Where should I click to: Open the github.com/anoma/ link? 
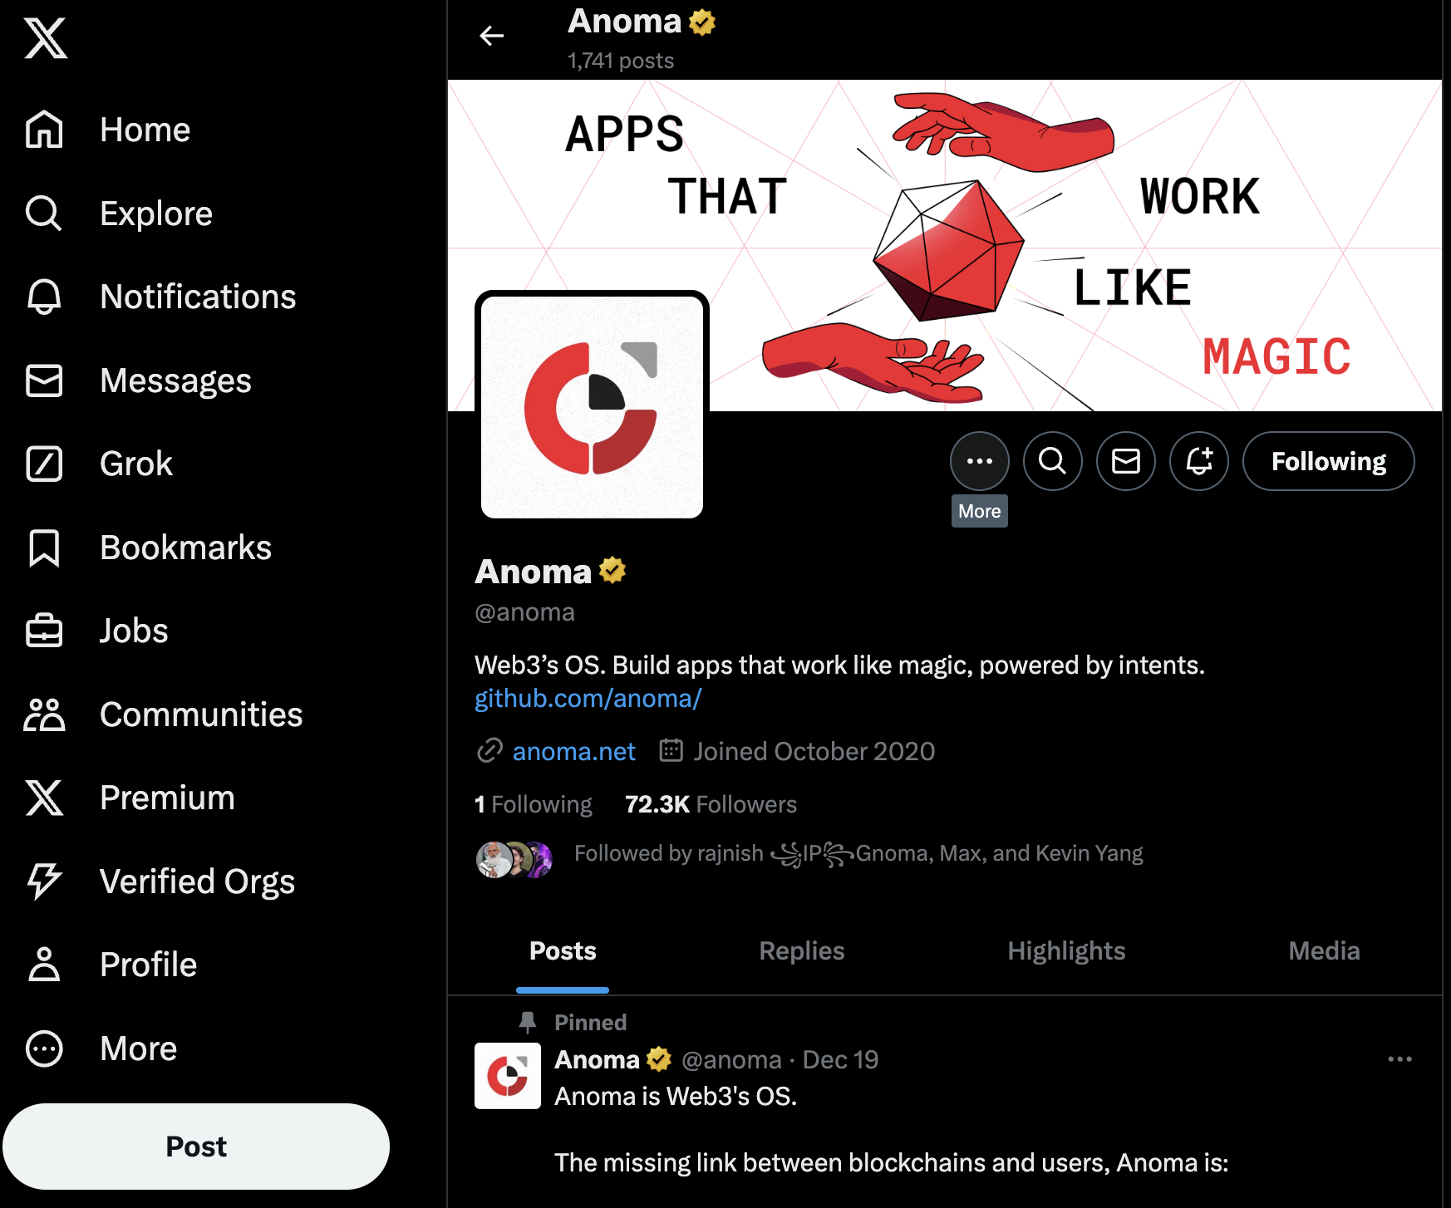[588, 699]
